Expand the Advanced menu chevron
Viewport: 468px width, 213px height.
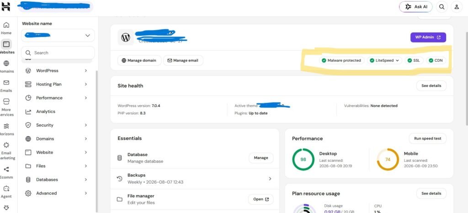pos(86,193)
